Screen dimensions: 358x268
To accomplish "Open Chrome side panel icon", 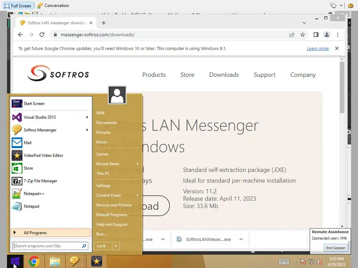I will [x=316, y=35].
